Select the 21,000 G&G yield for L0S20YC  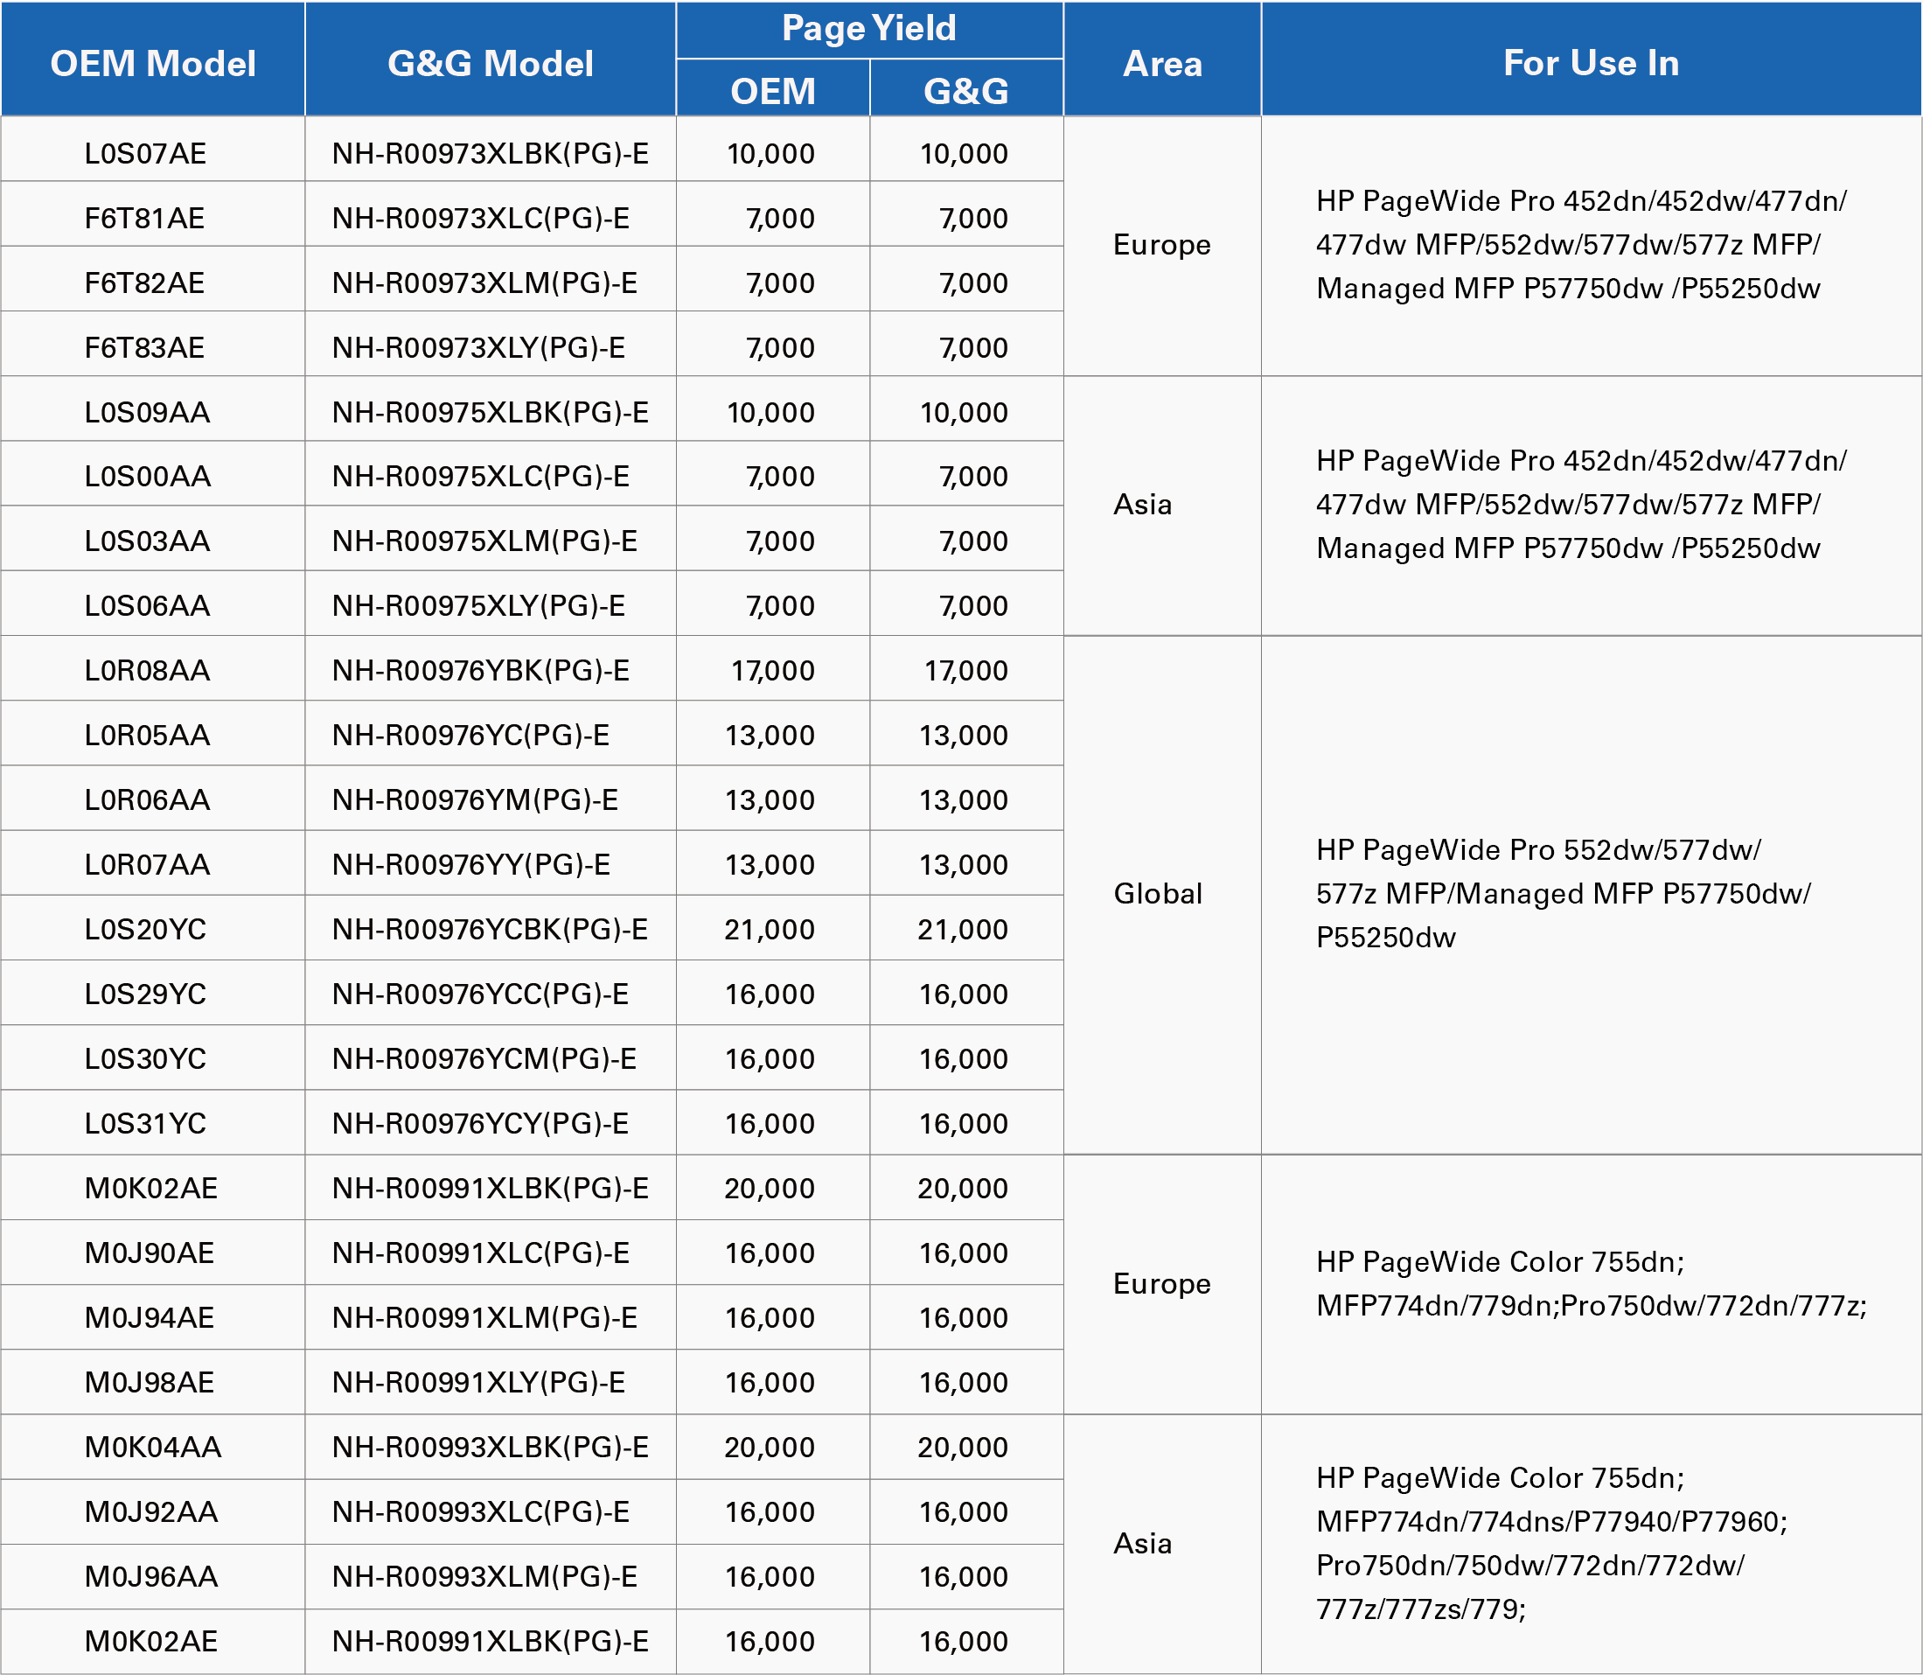coord(966,926)
